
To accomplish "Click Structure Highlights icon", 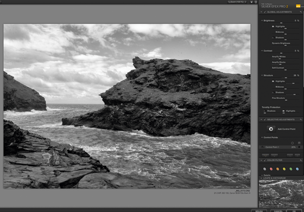I will (x=273, y=81).
